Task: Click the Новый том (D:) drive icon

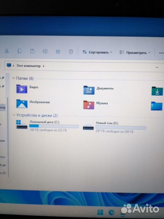Action: [x=88, y=127]
